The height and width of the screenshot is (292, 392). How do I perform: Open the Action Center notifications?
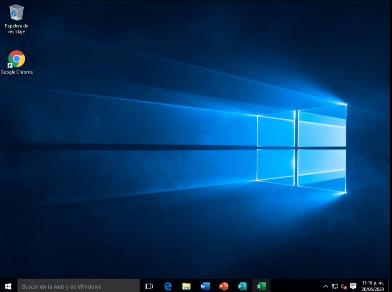[x=353, y=286]
